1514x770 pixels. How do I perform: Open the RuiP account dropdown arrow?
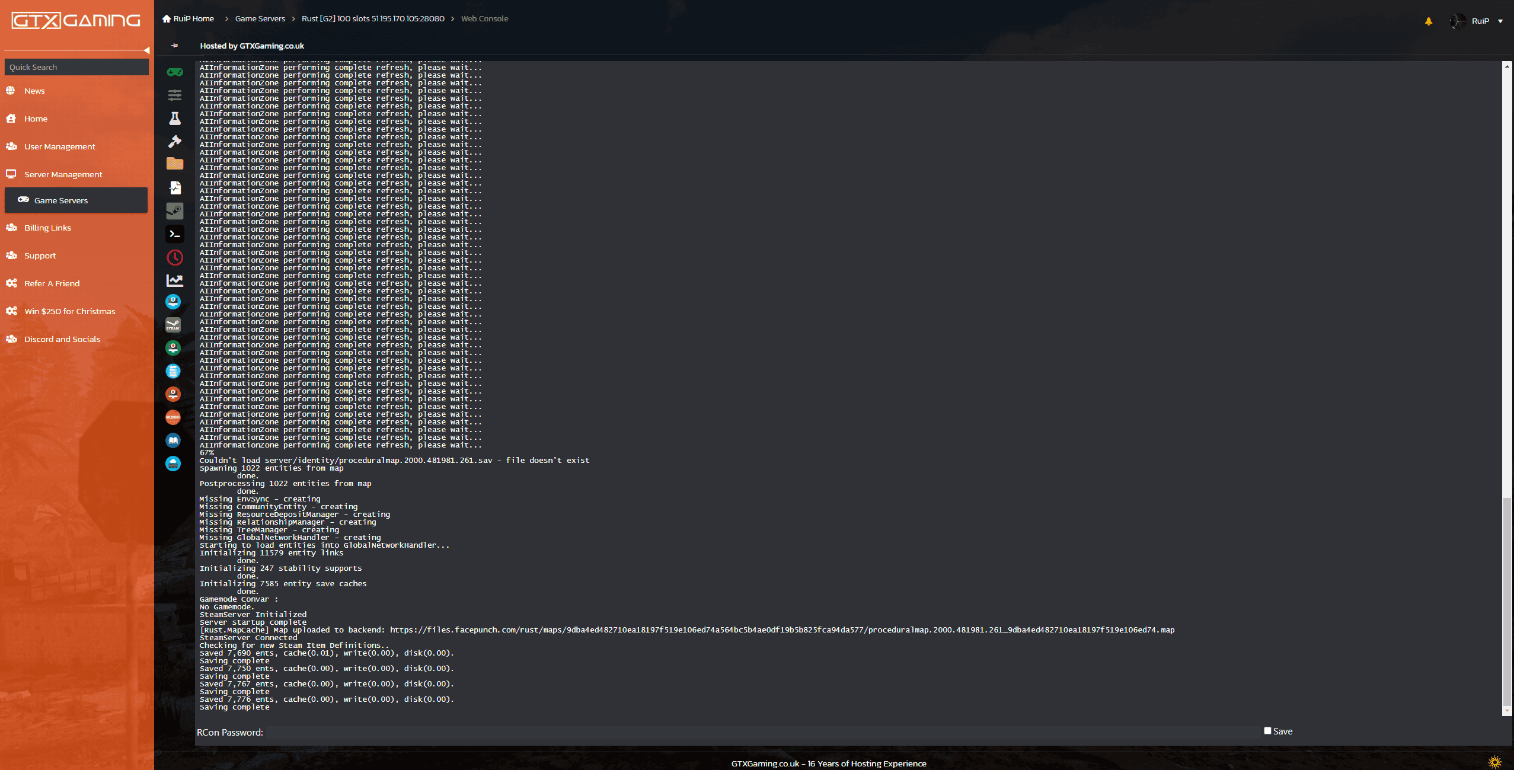pyautogui.click(x=1500, y=21)
